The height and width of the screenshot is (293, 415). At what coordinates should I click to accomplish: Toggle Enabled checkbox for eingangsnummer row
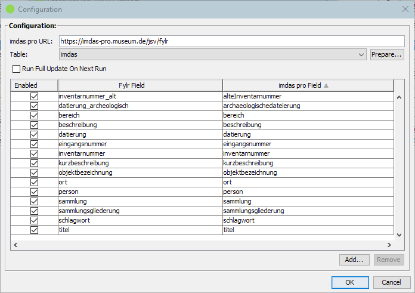[x=34, y=144]
